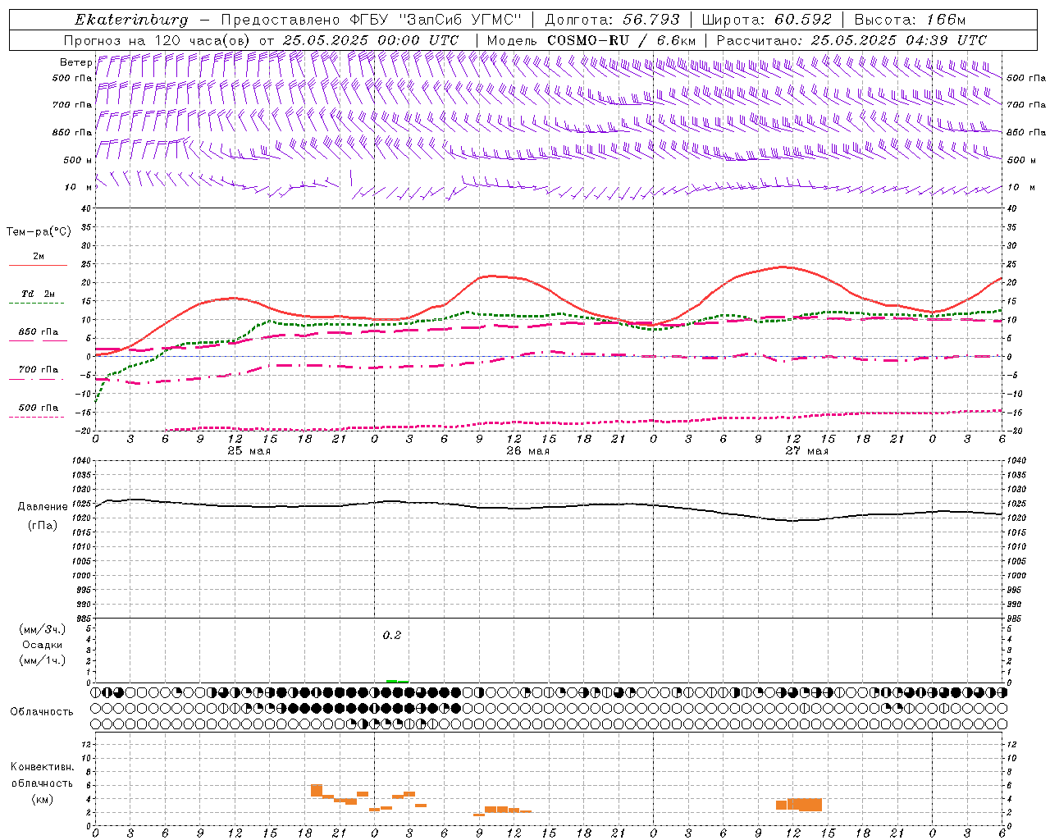The height and width of the screenshot is (840, 1050).
Task: Click the "27 мая" date label
Action: point(806,451)
